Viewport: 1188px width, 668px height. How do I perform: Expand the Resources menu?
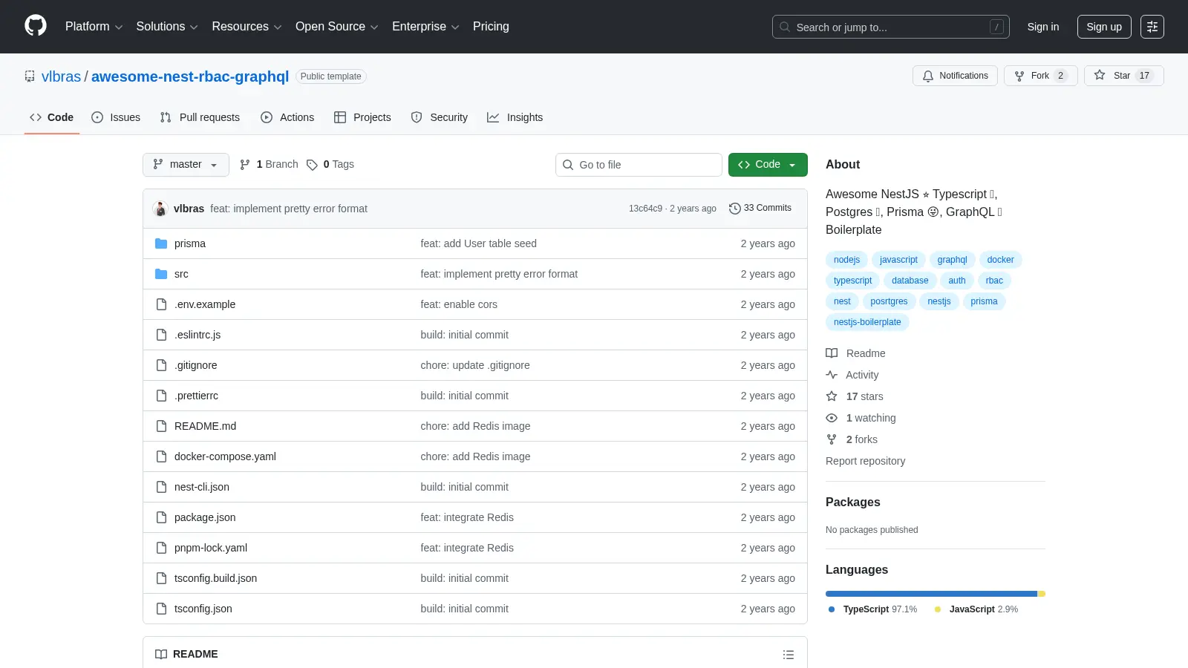[247, 27]
